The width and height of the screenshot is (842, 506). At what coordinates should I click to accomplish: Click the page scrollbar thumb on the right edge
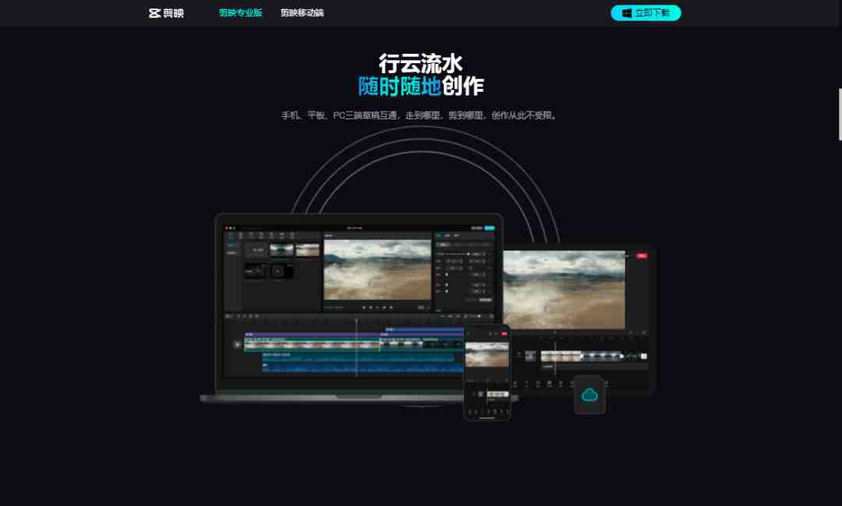coord(840,114)
